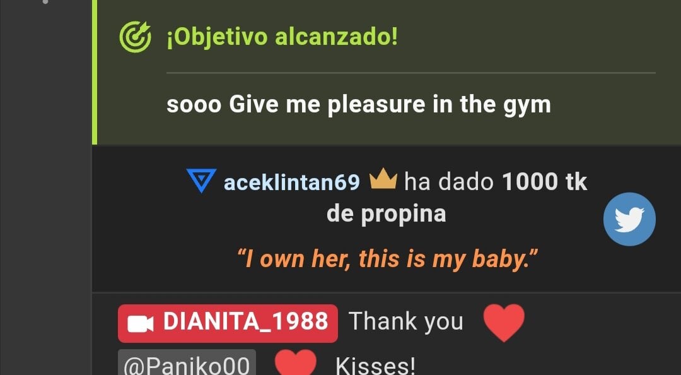Click the gold crown icon beside aceklintan69
Viewport: 681px width, 375px height.
click(x=383, y=179)
